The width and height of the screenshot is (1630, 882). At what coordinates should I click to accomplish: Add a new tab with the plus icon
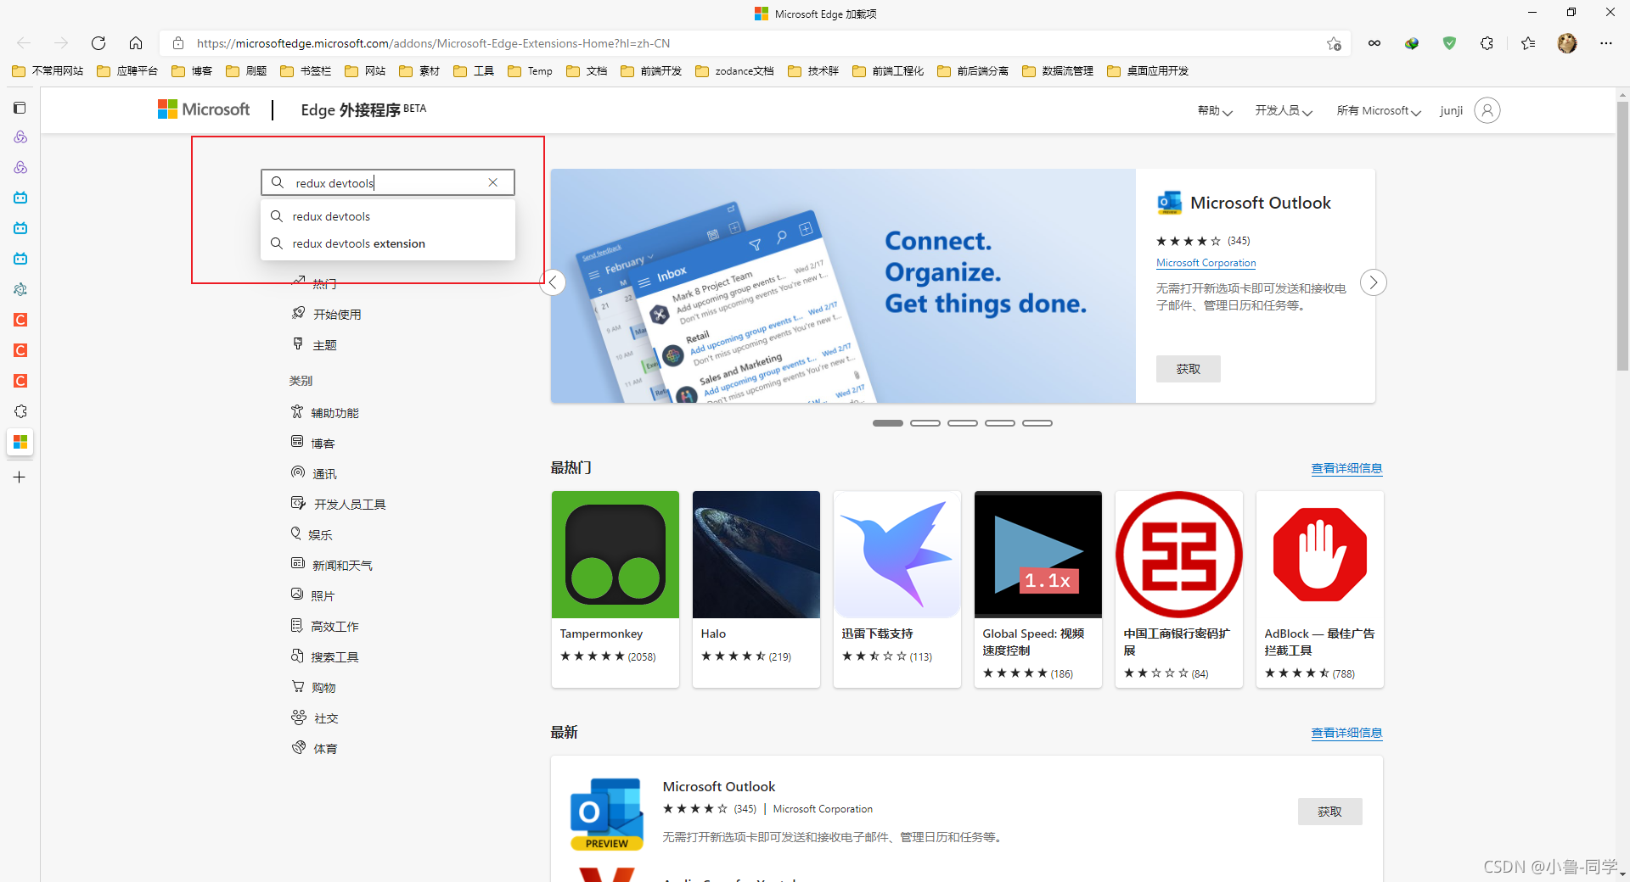[x=20, y=477]
